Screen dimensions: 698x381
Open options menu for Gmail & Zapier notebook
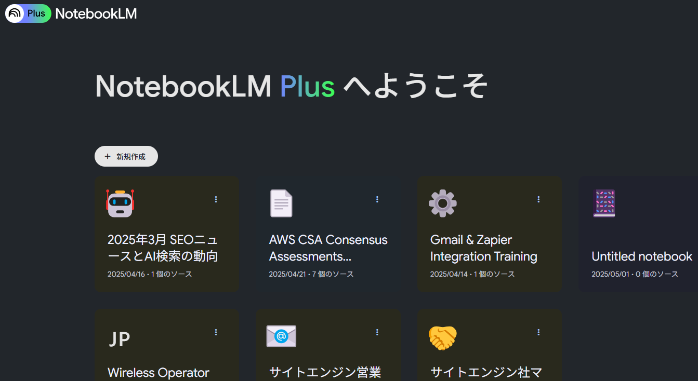(538, 199)
